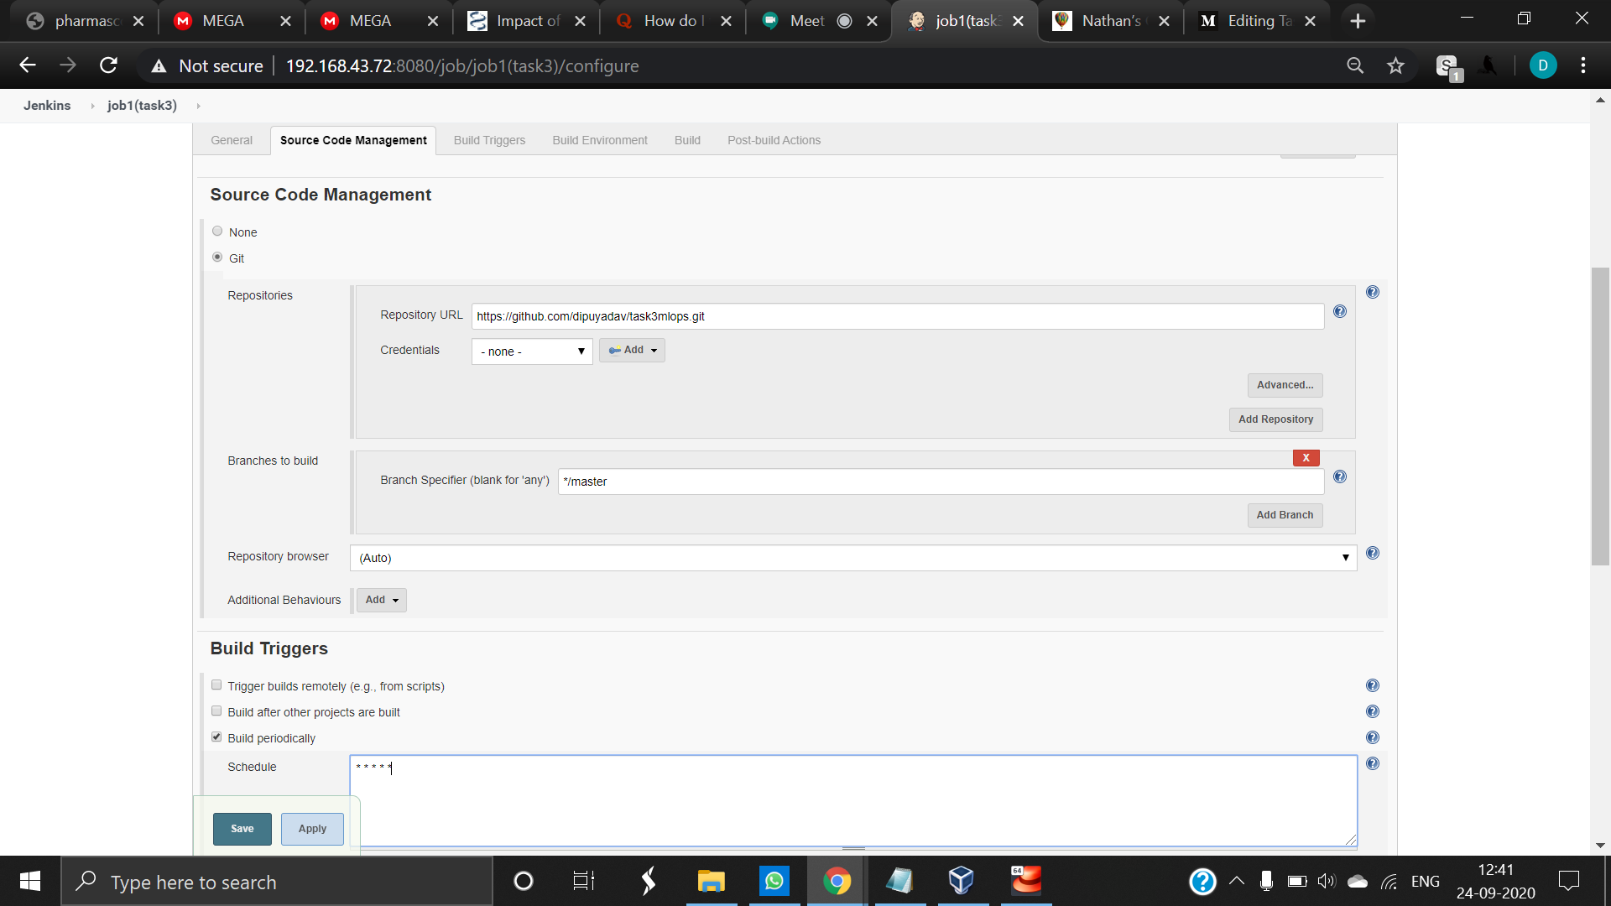Screen dimensions: 1611x906
Task: Click in the Repository URL field
Action: pyautogui.click(x=896, y=316)
